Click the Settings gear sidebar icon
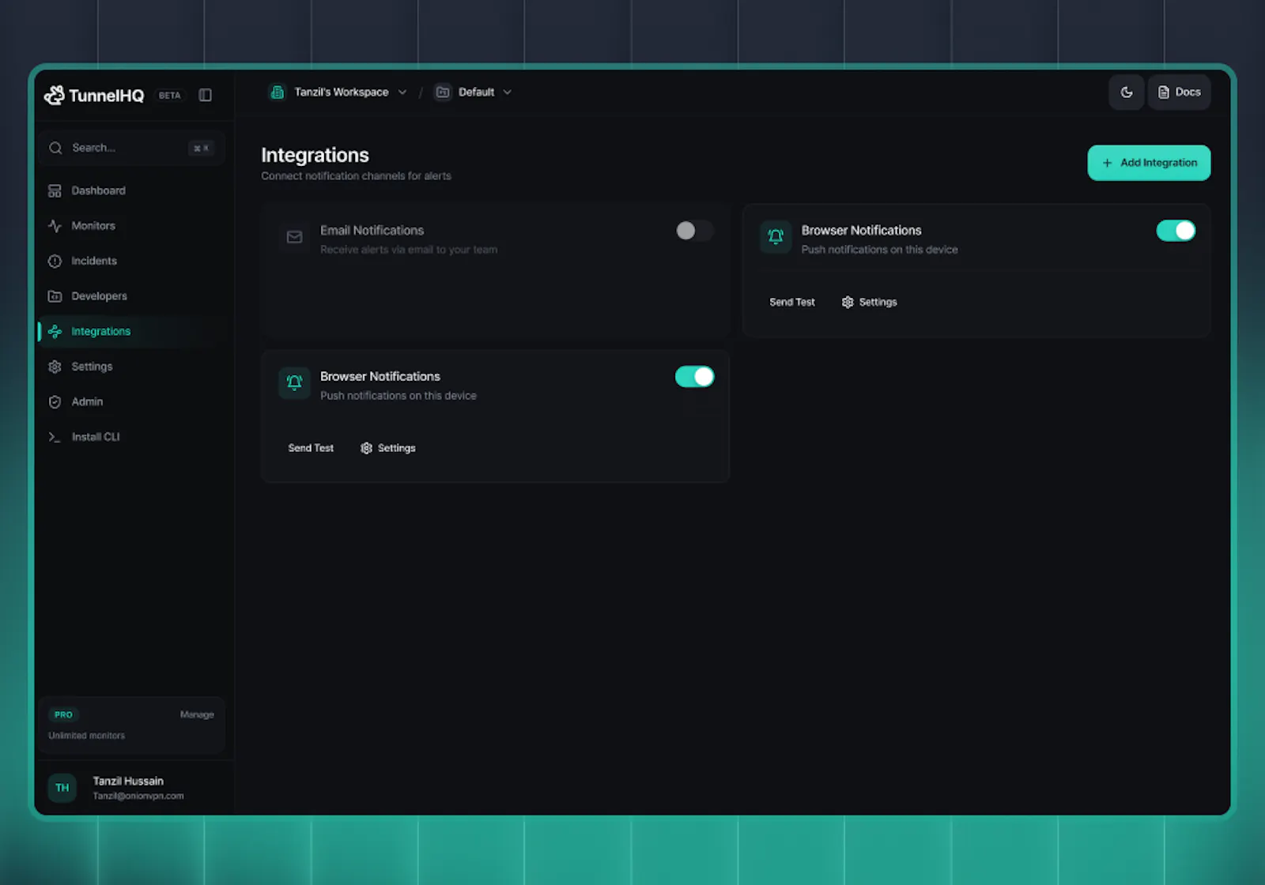 (x=55, y=367)
